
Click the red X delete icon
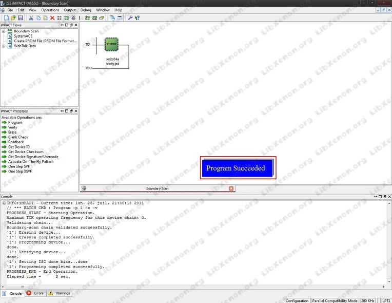point(52,18)
